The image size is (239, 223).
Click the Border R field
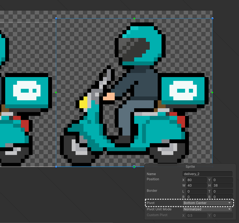[x=197, y=197]
